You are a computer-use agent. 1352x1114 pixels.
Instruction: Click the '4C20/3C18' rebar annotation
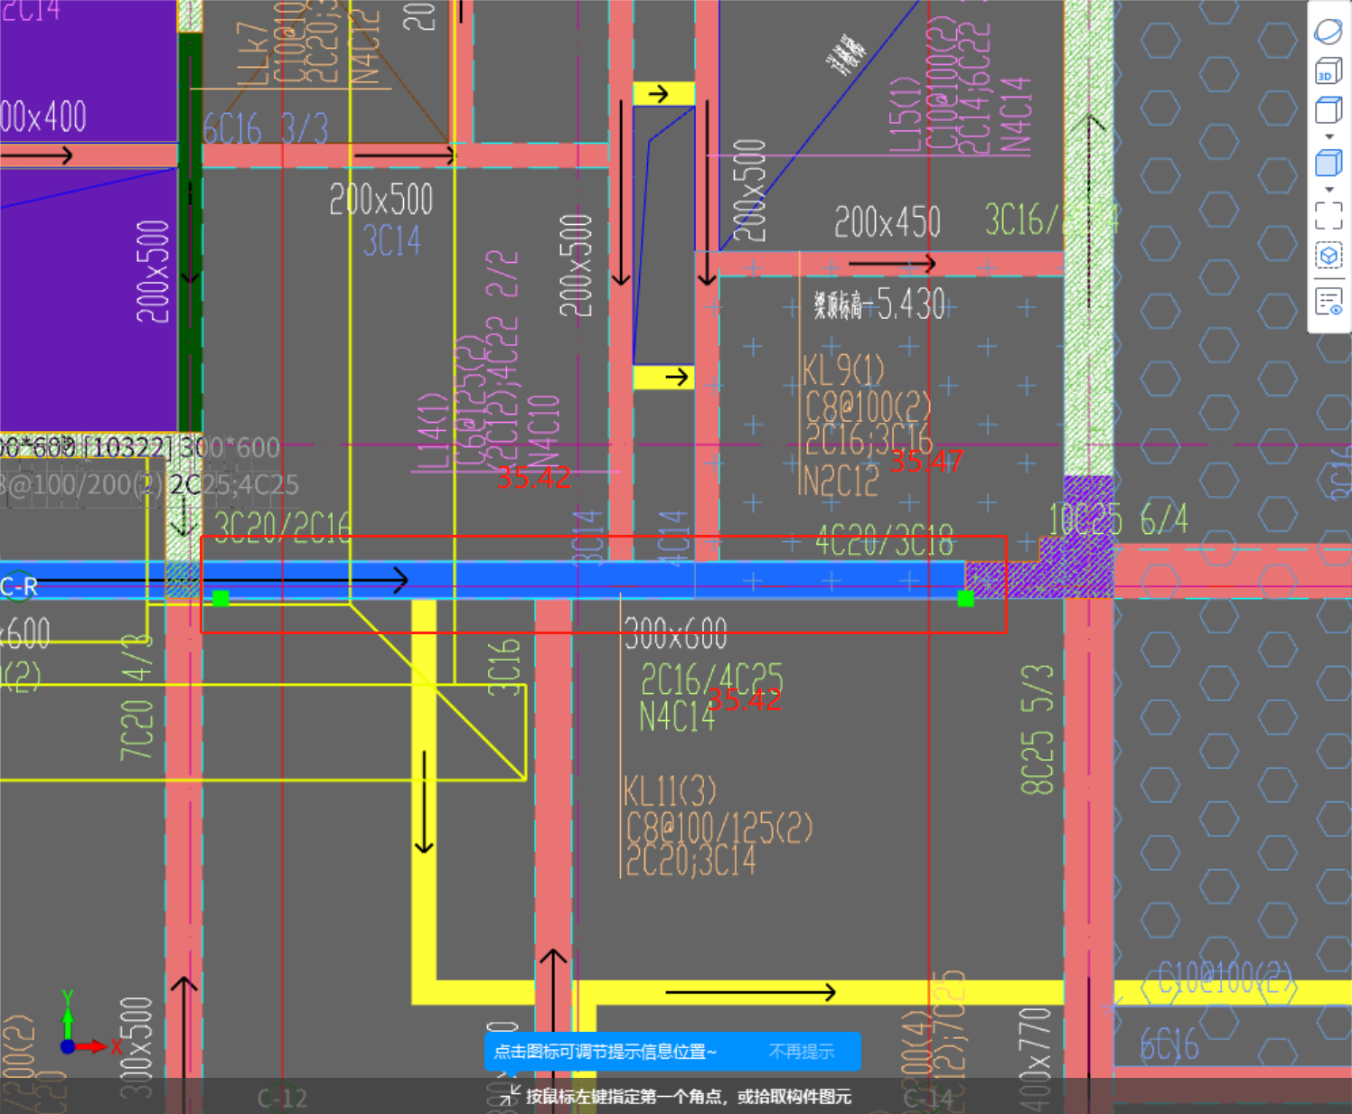pyautogui.click(x=885, y=542)
